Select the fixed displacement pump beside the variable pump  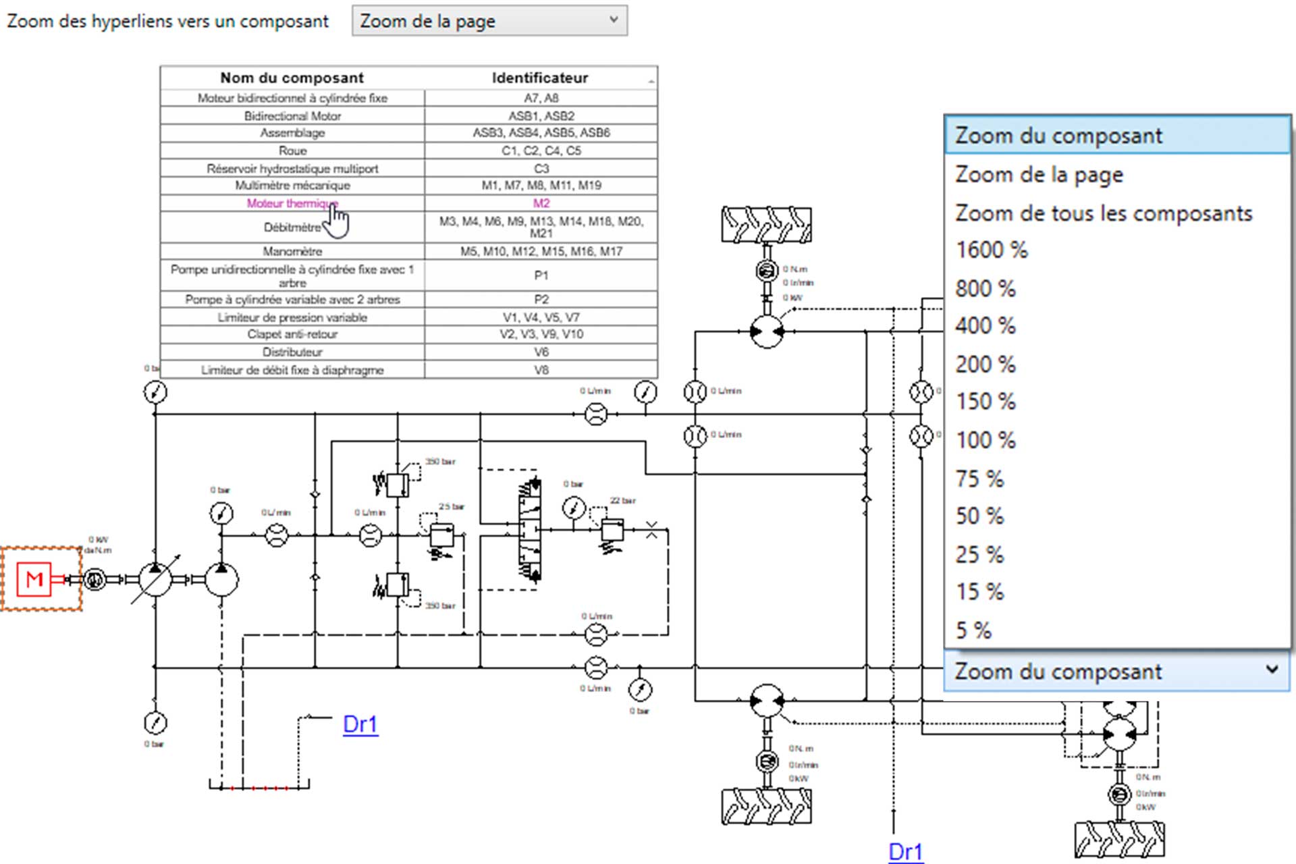click(x=221, y=579)
